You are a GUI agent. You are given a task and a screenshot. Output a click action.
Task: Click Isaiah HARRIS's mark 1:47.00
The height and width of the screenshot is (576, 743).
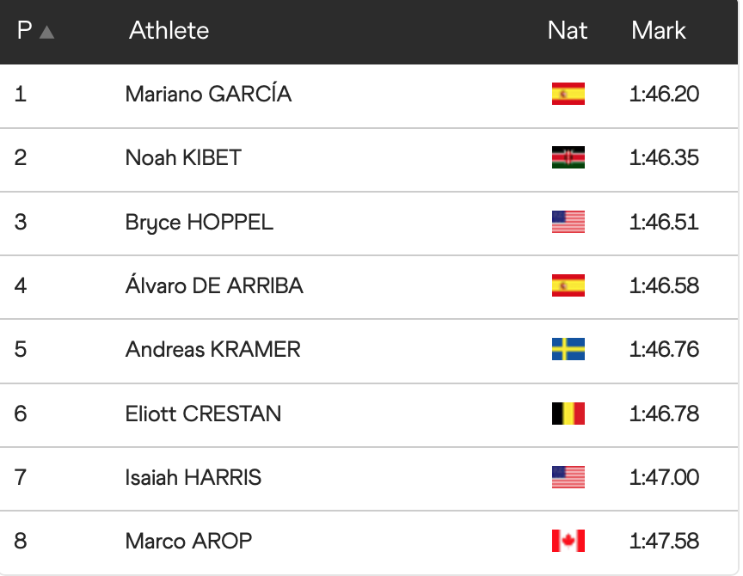(x=664, y=477)
